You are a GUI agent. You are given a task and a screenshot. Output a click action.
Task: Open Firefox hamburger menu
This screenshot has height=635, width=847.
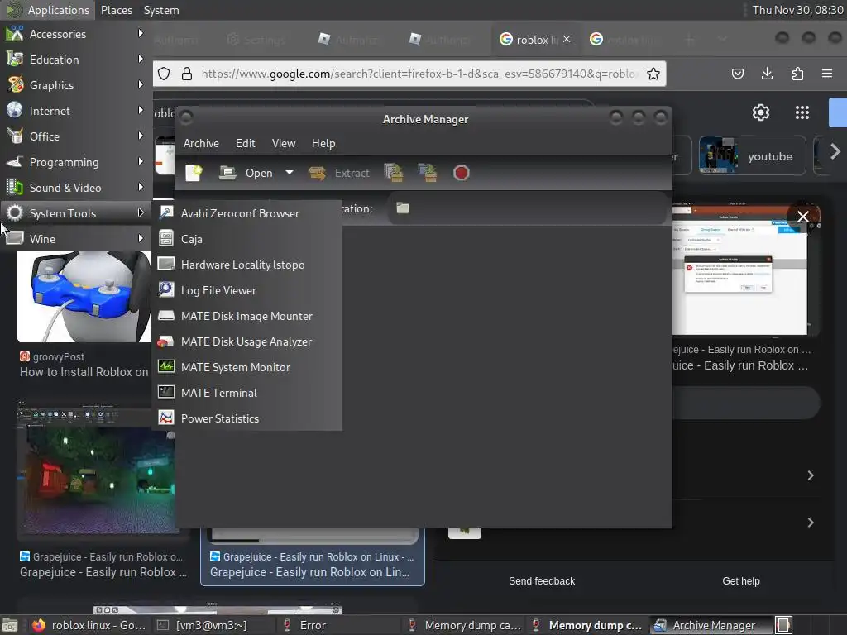(826, 74)
